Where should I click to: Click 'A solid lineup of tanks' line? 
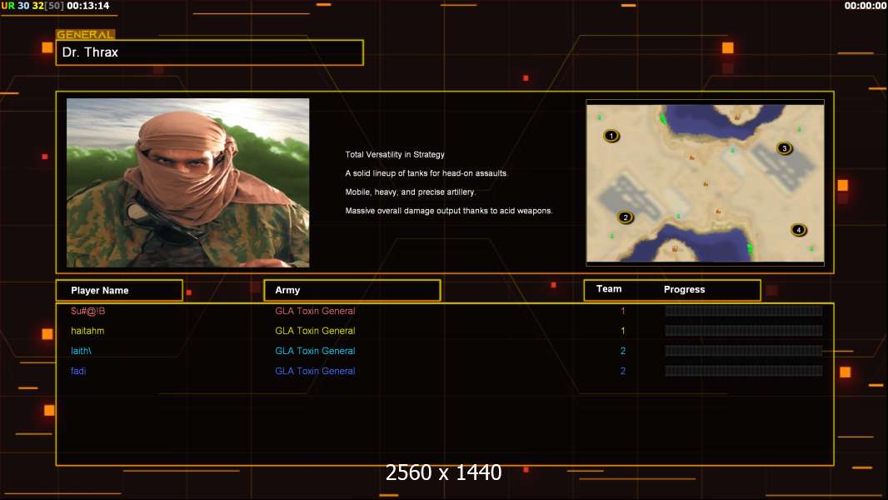click(427, 173)
